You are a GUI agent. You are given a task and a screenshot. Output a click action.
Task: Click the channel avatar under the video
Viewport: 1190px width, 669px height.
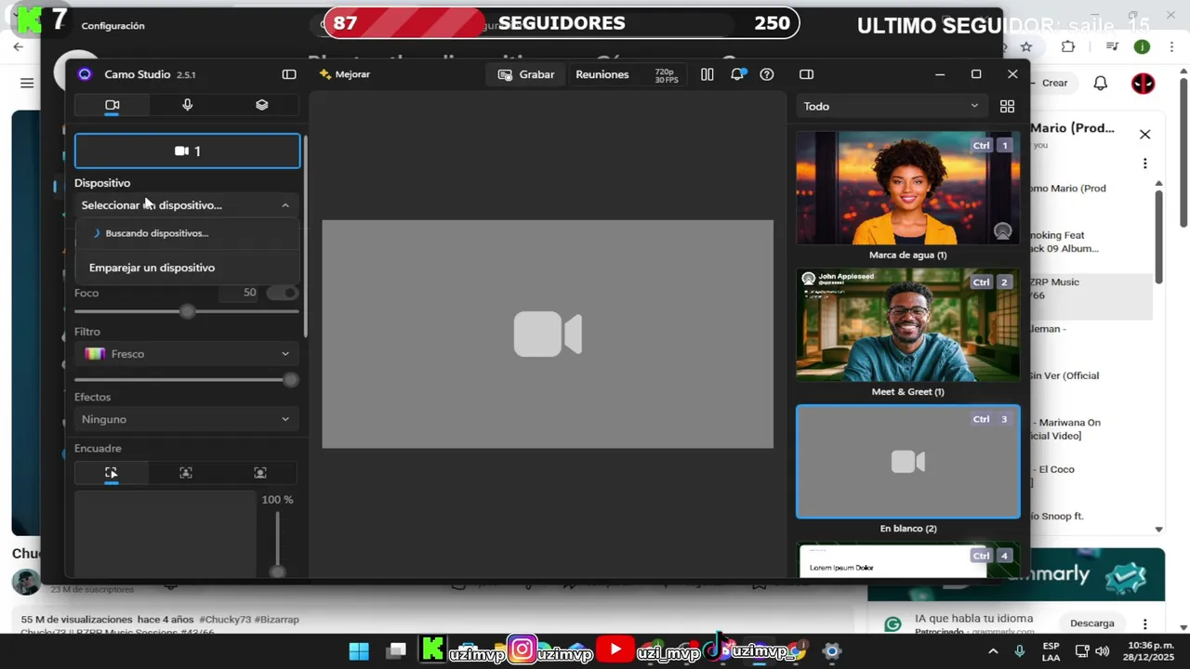[26, 582]
